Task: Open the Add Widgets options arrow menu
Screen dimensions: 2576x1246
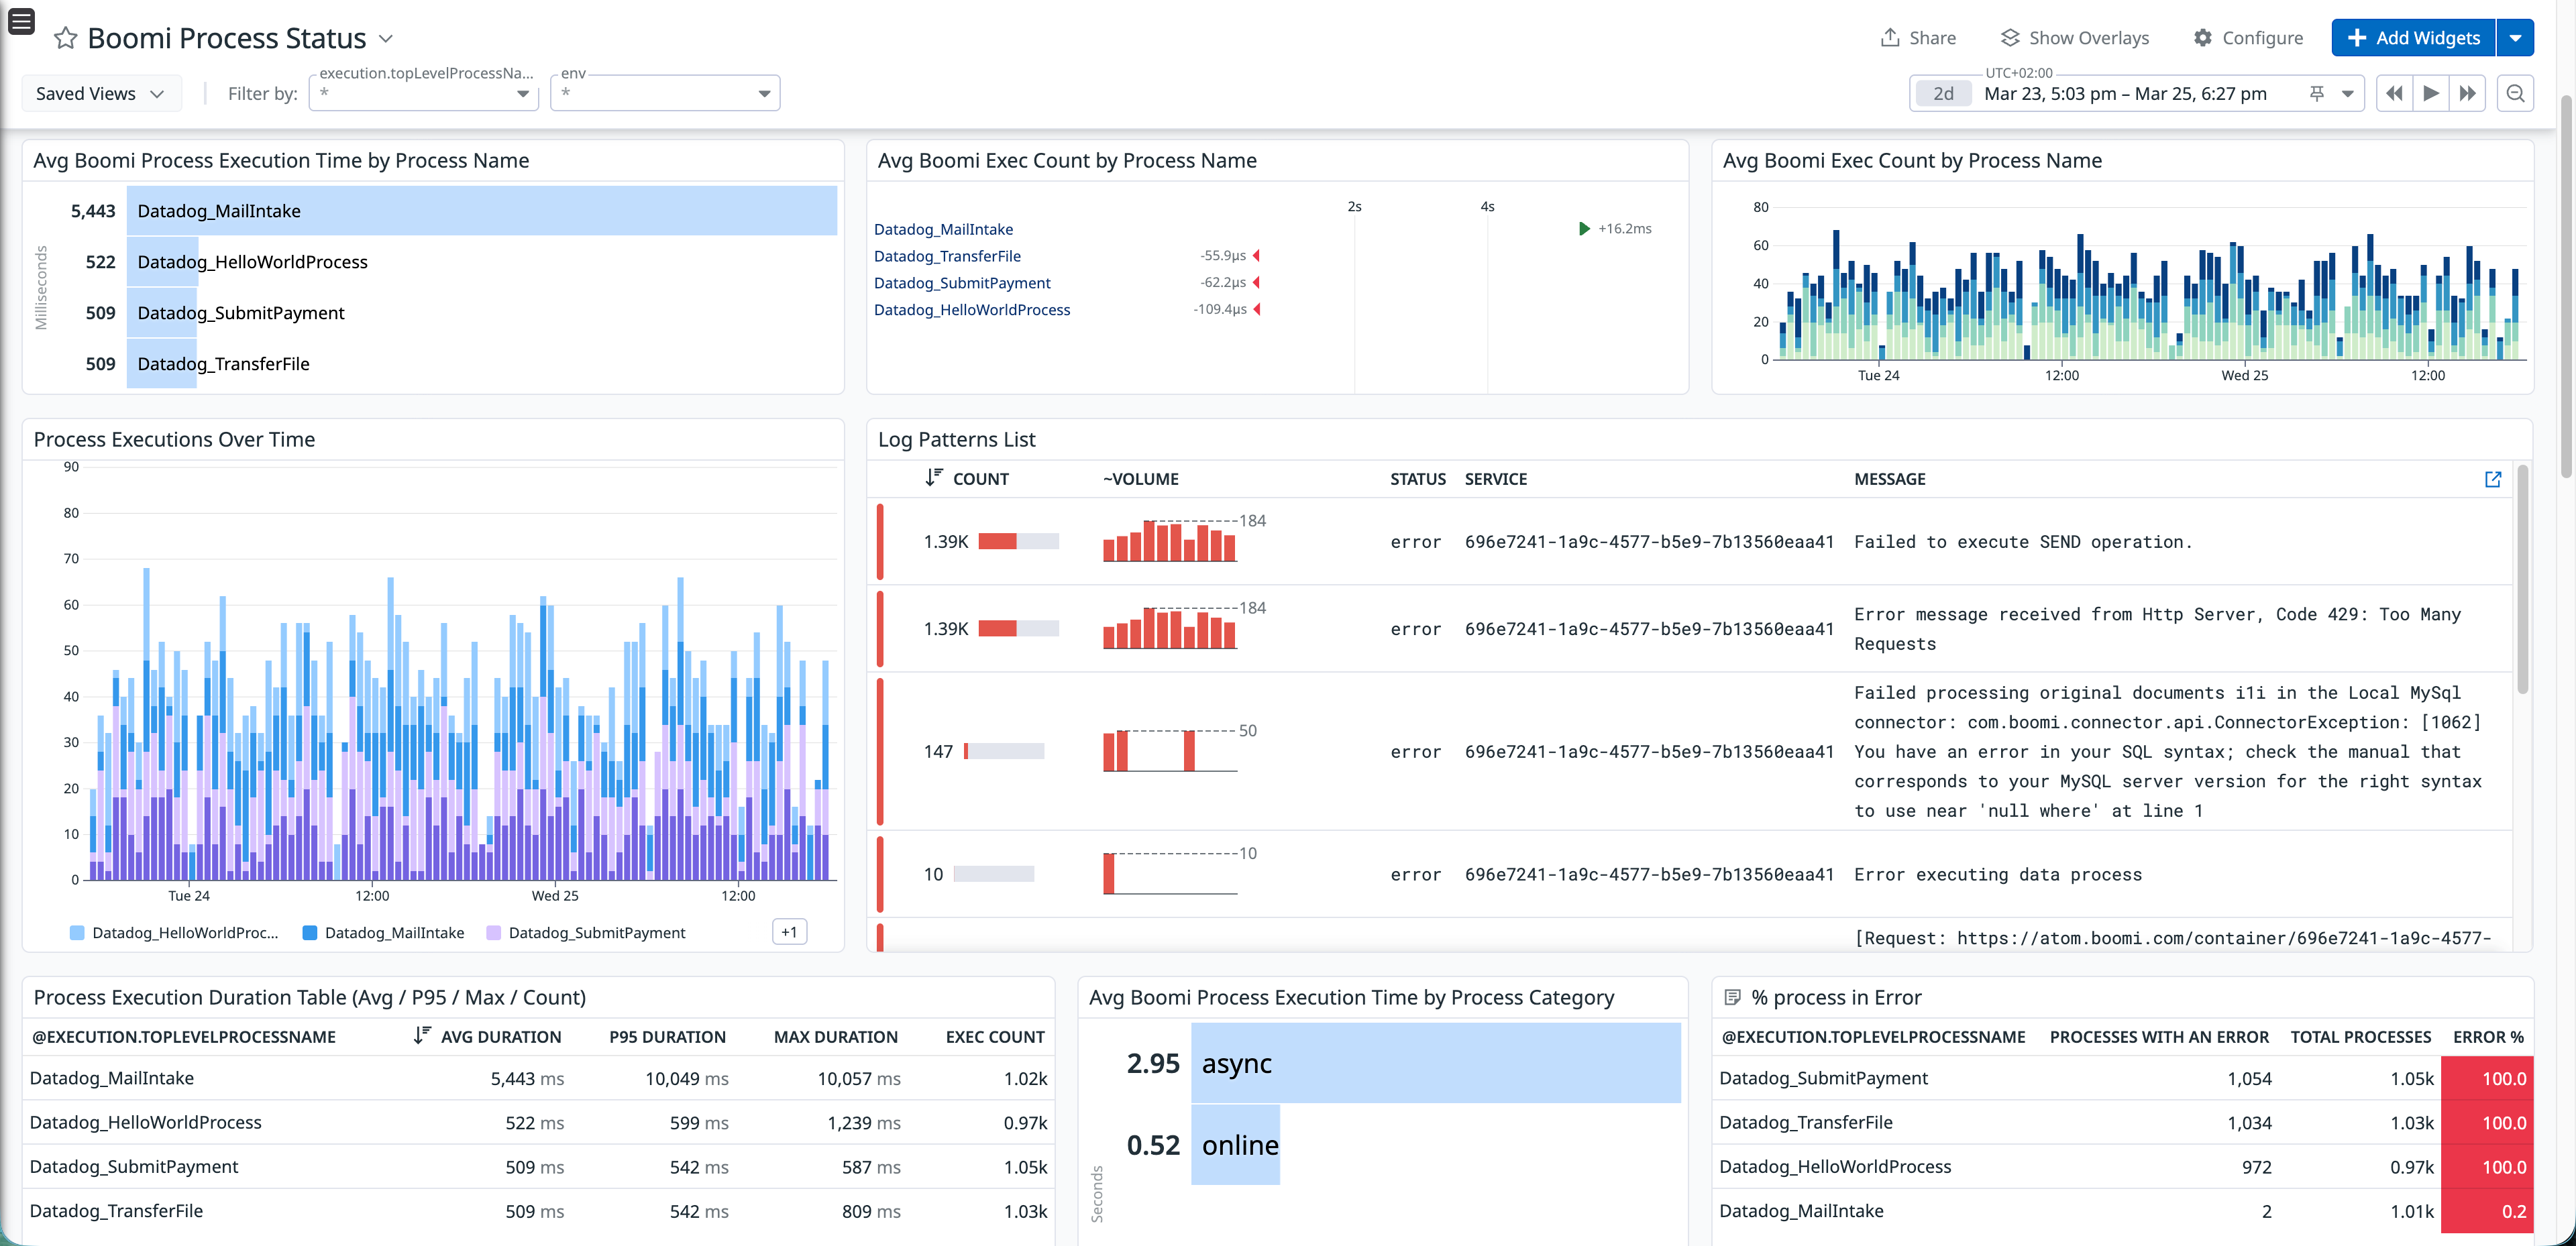Action: click(2517, 37)
